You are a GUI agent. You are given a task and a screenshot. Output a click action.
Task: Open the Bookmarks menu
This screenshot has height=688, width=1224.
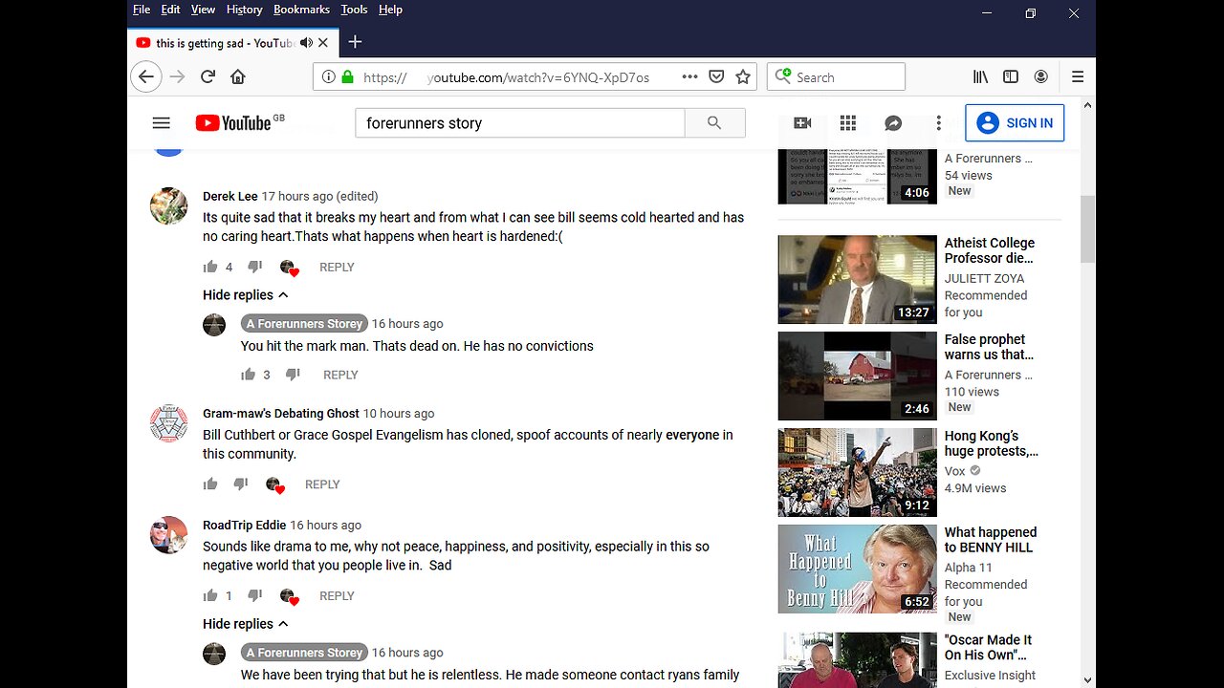point(301,10)
